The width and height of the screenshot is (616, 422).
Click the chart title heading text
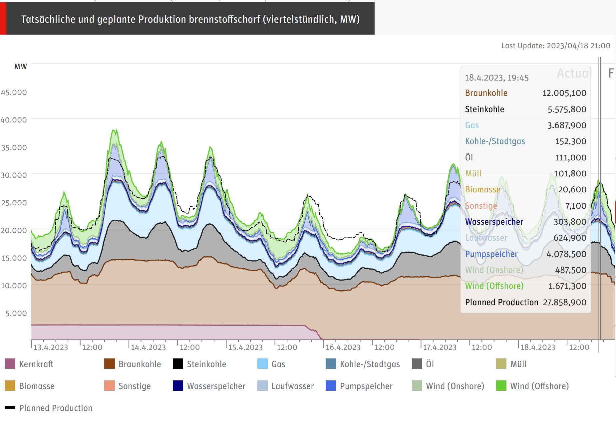pos(190,19)
